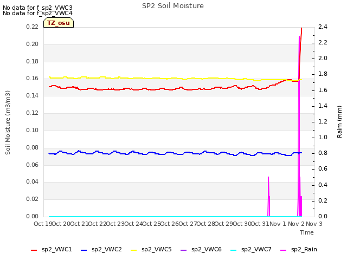This screenshot has width=347, height=260.
Task: Click the 0.8 right axis tick label
Action: [323, 153]
